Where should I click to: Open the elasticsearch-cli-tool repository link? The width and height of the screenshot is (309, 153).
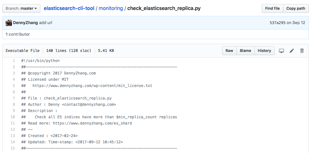click(69, 8)
